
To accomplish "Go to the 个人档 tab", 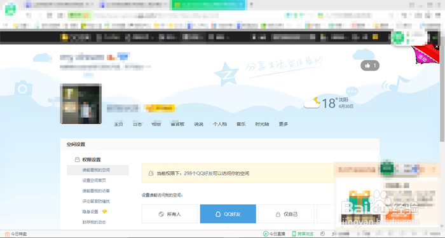I will tap(220, 124).
